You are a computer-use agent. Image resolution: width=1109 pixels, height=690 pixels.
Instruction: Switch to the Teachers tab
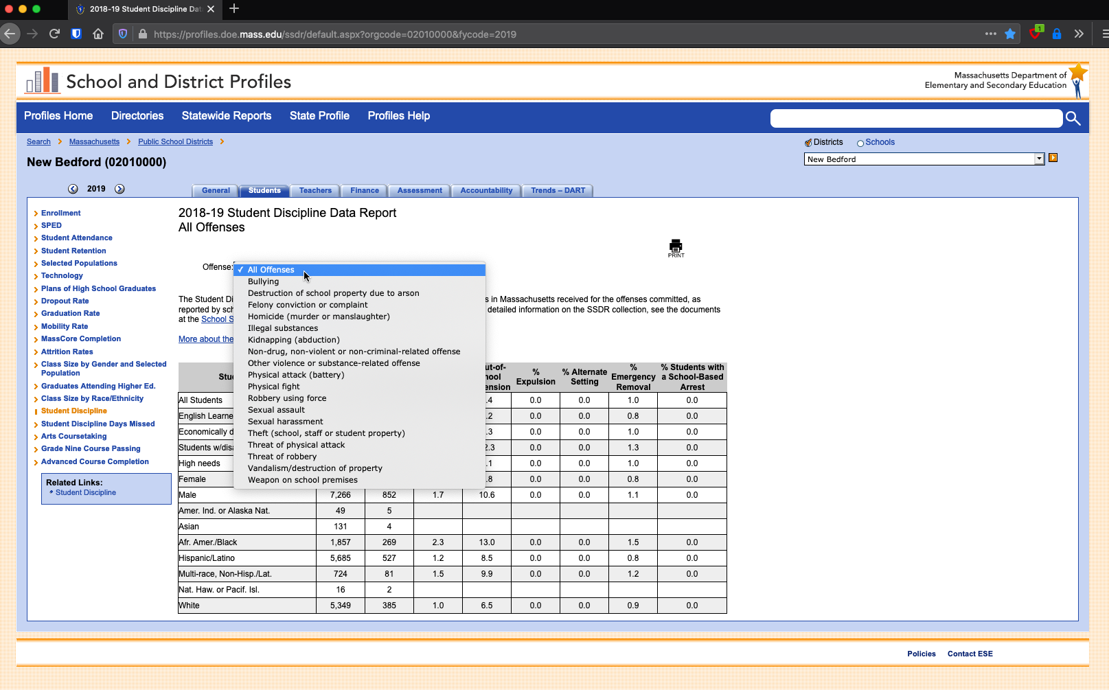click(315, 191)
